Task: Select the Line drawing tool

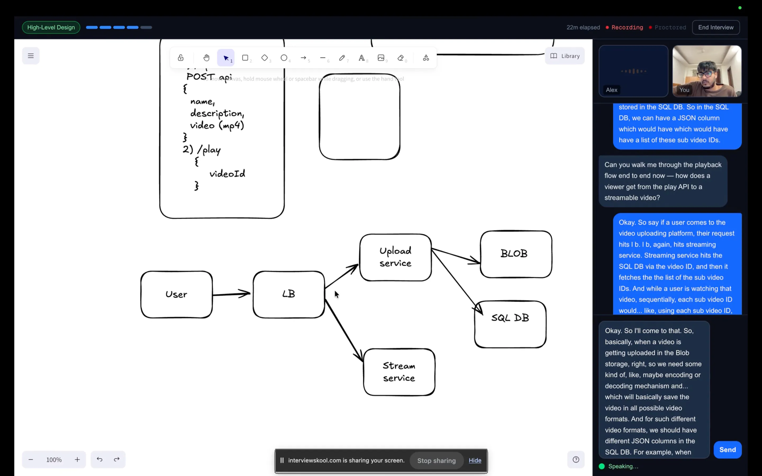Action: coord(323,58)
